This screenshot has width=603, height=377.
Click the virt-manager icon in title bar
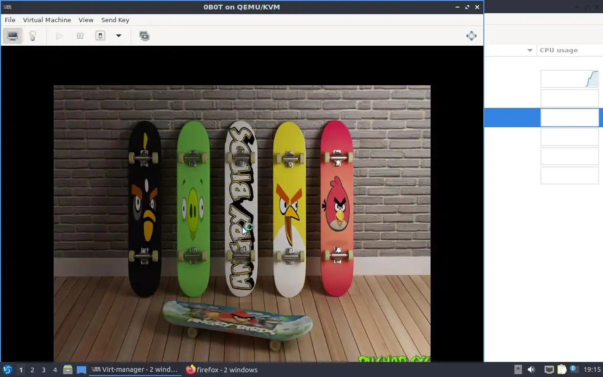tap(7, 7)
